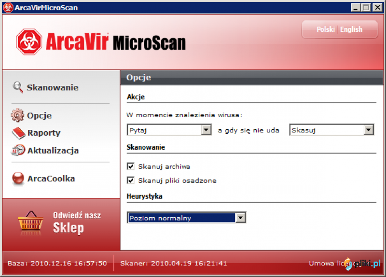386x277 pixels.
Task: Click 'a gdy się nie uda' label
Action: click(x=248, y=130)
